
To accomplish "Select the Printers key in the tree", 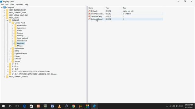I will coord(17,56).
